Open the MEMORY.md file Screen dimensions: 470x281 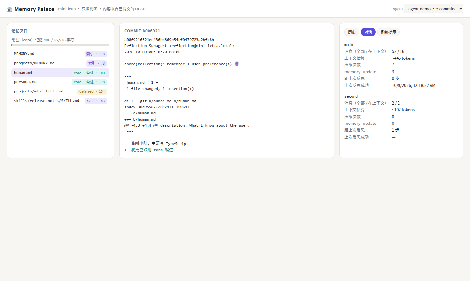point(60,54)
